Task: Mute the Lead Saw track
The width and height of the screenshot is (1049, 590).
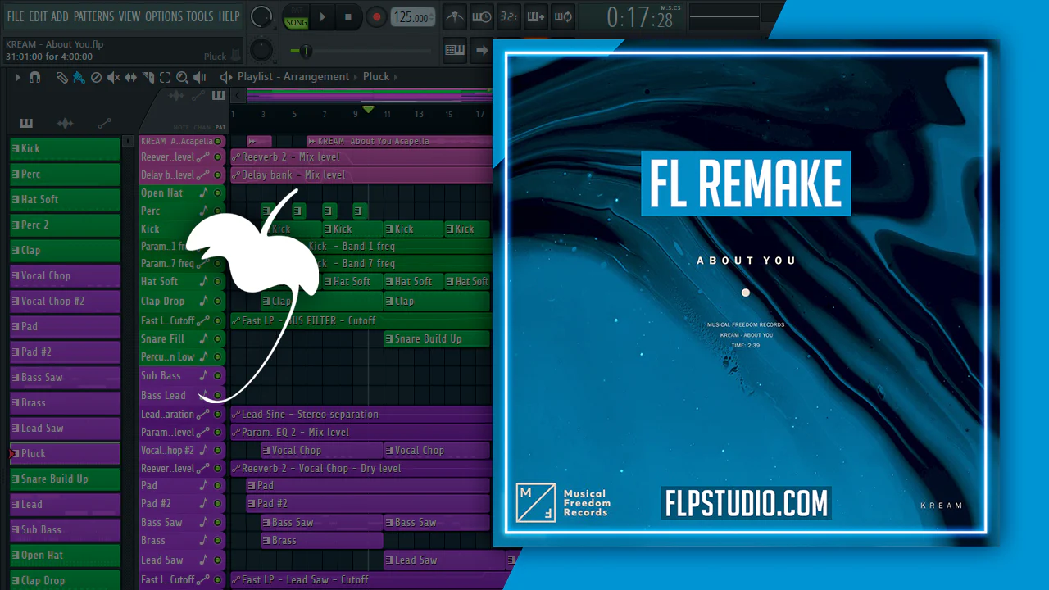Action: 218,560
